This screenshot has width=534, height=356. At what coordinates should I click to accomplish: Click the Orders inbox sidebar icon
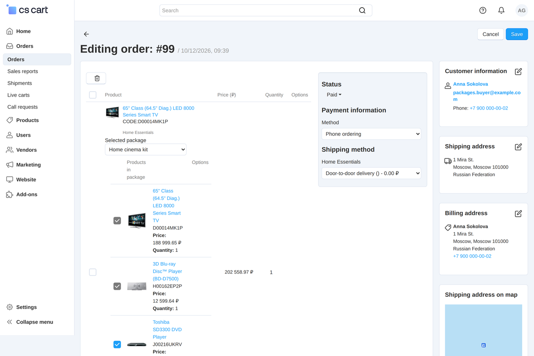[x=10, y=46]
